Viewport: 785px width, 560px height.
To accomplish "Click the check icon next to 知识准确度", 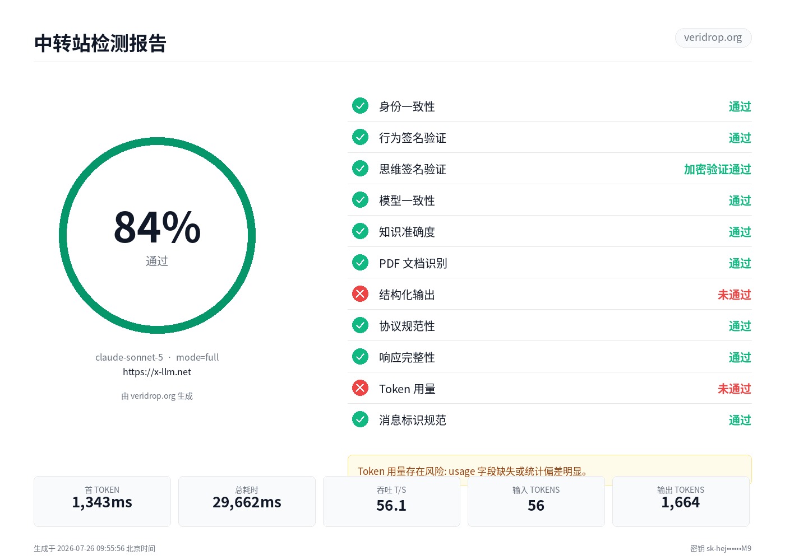I will (360, 231).
